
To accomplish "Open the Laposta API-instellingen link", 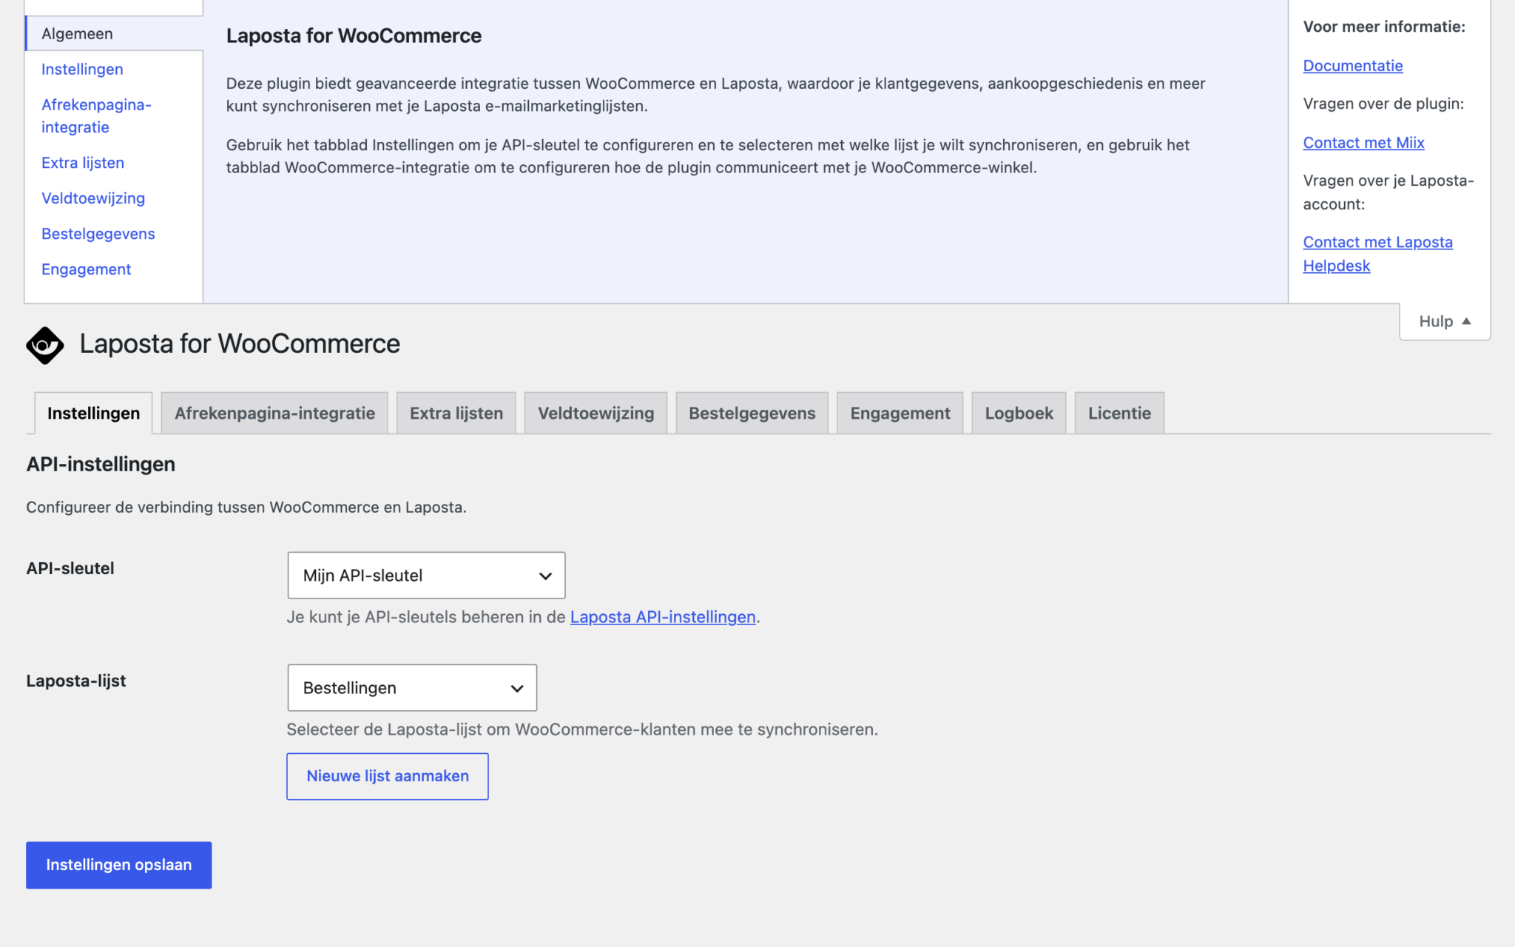I will [663, 617].
